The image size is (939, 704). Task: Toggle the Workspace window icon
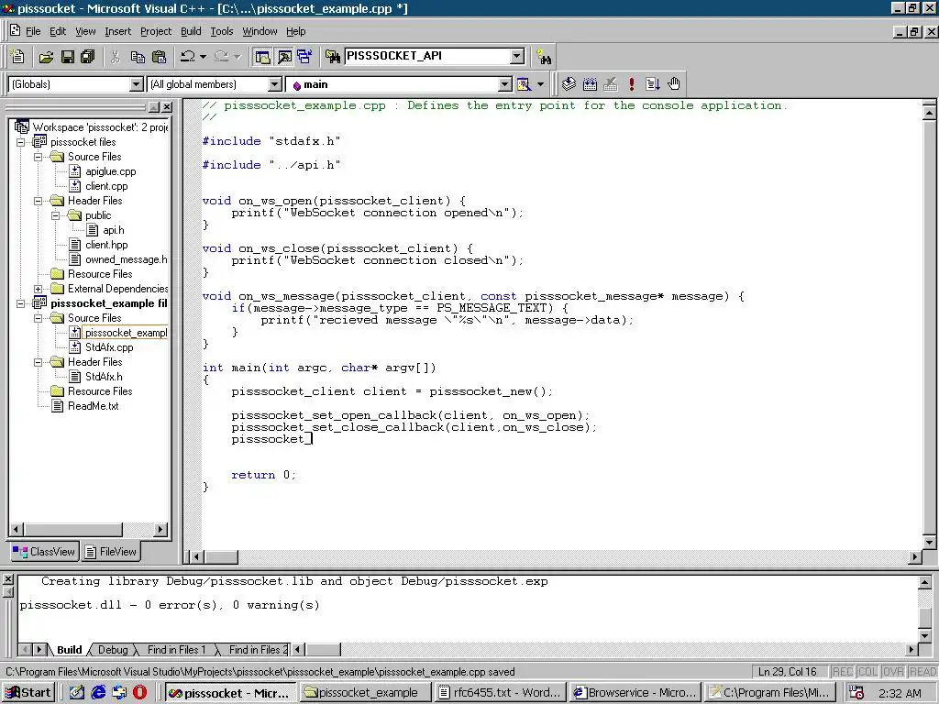pos(262,56)
